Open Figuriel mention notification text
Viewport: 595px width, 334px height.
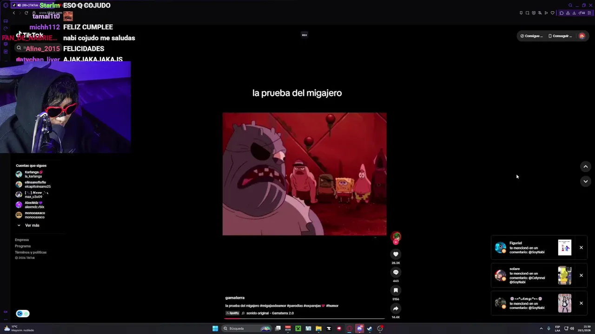[x=527, y=248]
